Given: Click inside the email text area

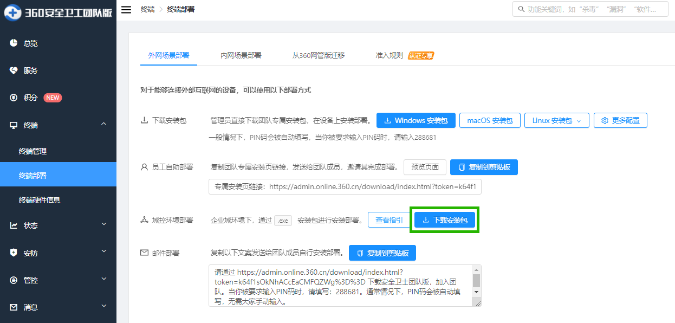Looking at the screenshot, I should (339, 286).
